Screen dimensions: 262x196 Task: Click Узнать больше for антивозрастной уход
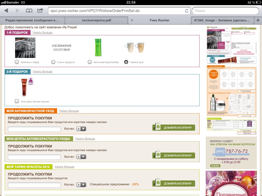(69, 111)
